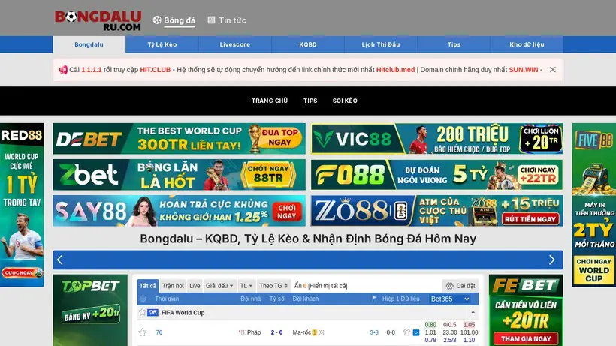Open the RED88 side banner
This screenshot has width=616, height=346.
pyautogui.click(x=22, y=205)
